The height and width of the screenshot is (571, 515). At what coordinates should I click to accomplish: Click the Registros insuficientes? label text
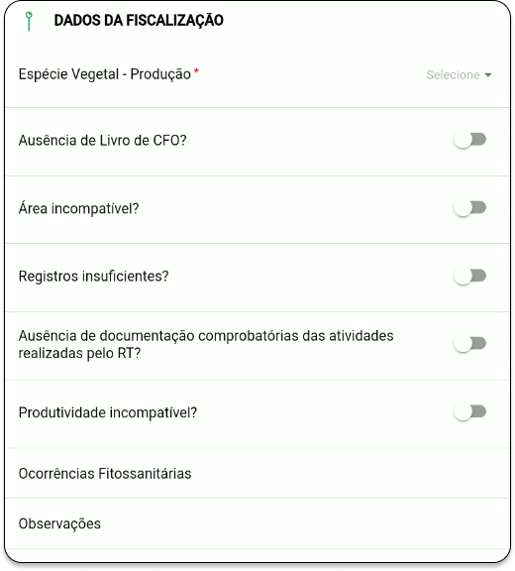pyautogui.click(x=94, y=277)
